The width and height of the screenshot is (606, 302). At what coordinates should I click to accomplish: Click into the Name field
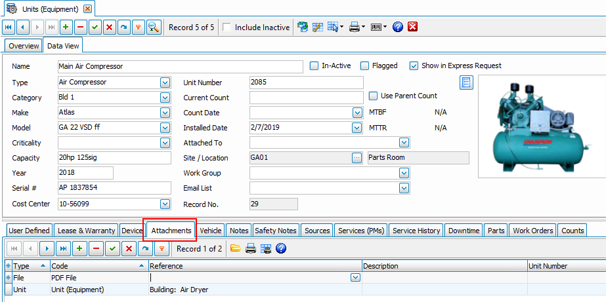[x=180, y=66]
